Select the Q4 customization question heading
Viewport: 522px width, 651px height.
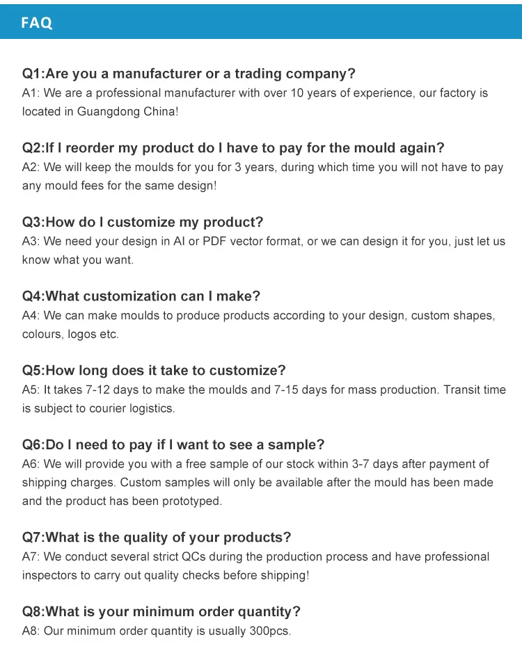pyautogui.click(x=141, y=296)
